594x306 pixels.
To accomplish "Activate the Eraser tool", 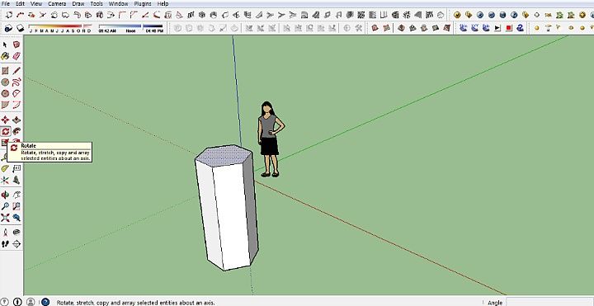I will [x=16, y=56].
